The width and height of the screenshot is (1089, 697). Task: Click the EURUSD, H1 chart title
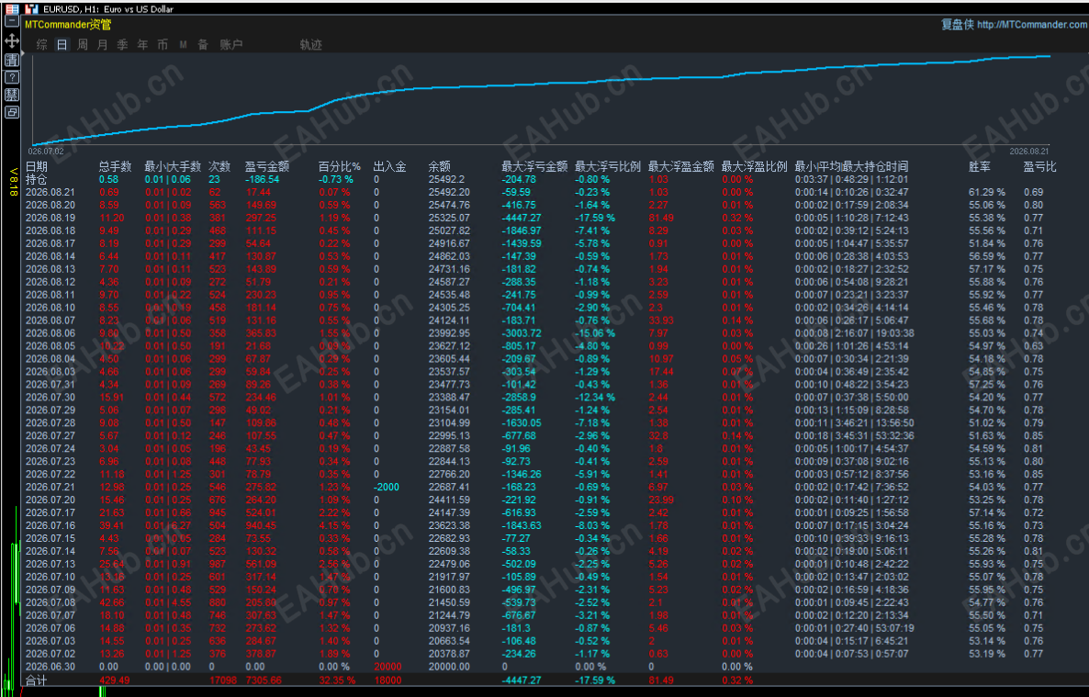click(107, 9)
